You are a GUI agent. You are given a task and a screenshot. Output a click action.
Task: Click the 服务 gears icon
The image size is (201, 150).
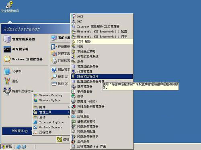click(x=74, y=62)
